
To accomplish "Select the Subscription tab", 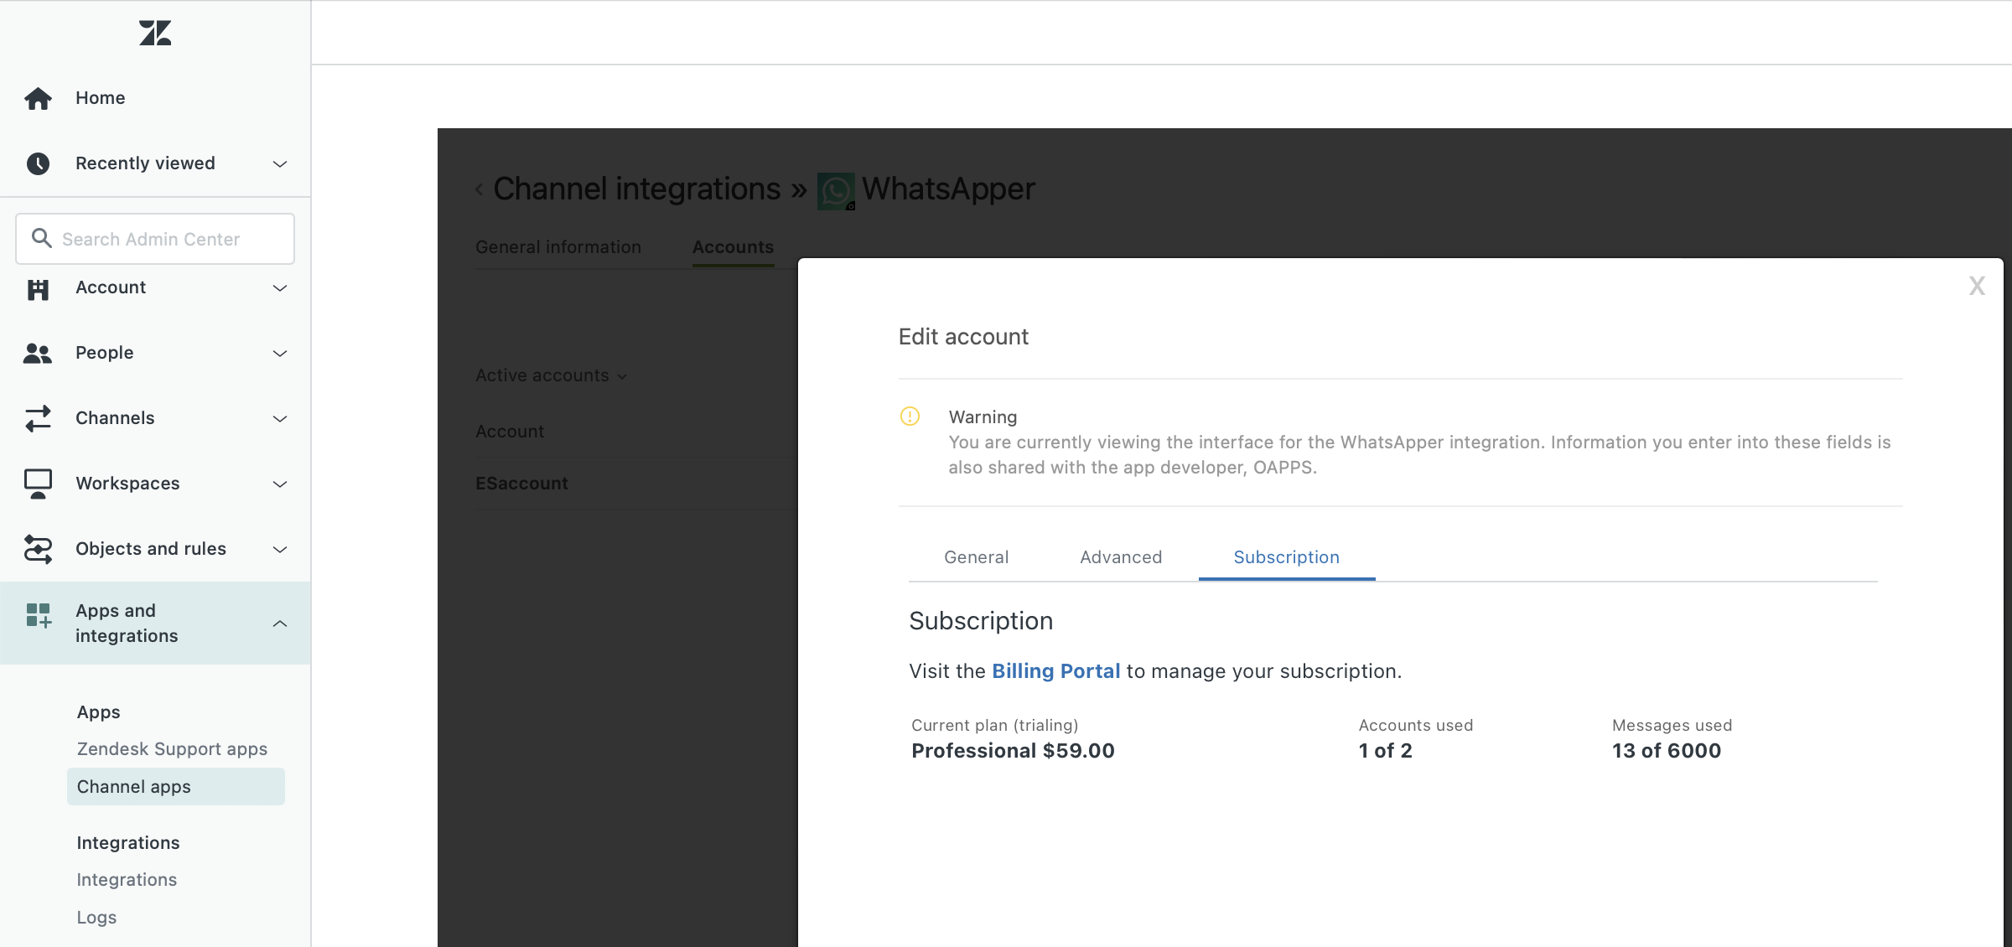I will 1287,557.
